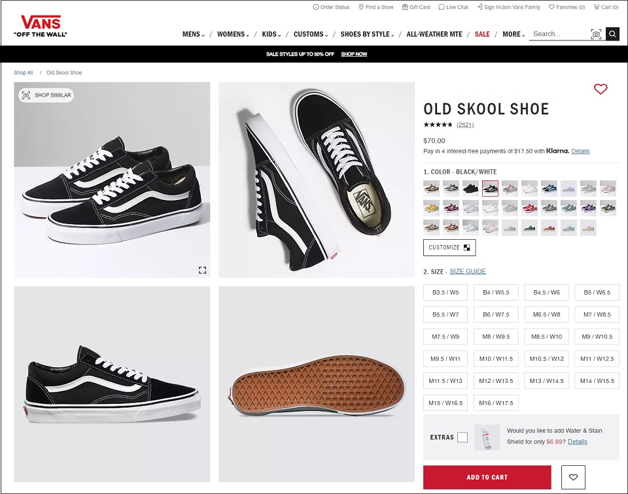Image resolution: width=628 pixels, height=494 pixels.
Task: Click the Water & Stain Shield image
Action: 487,437
